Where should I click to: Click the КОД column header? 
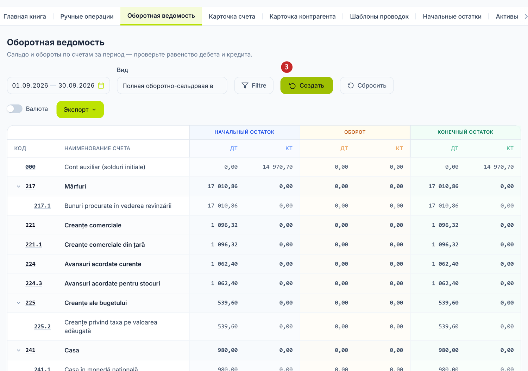click(20, 149)
